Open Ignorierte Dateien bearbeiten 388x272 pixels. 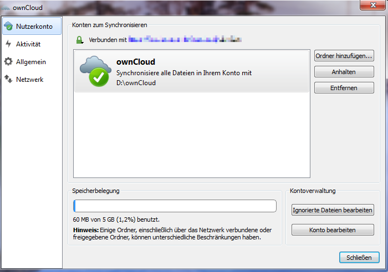point(333,210)
